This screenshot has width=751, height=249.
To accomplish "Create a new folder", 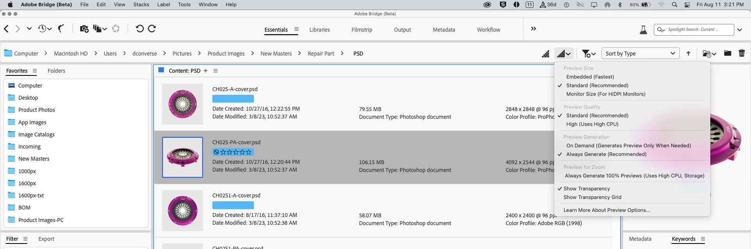I will click(x=728, y=53).
